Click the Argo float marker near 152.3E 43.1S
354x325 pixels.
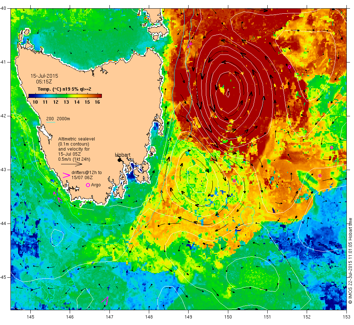320,176
